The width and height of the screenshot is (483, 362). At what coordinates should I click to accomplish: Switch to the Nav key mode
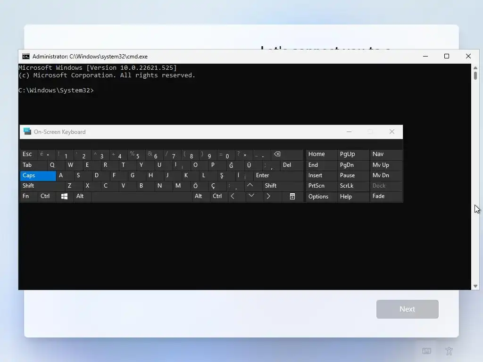point(386,155)
